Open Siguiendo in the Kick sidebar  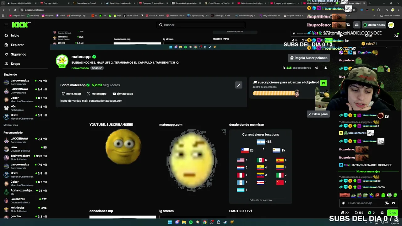(x=15, y=54)
